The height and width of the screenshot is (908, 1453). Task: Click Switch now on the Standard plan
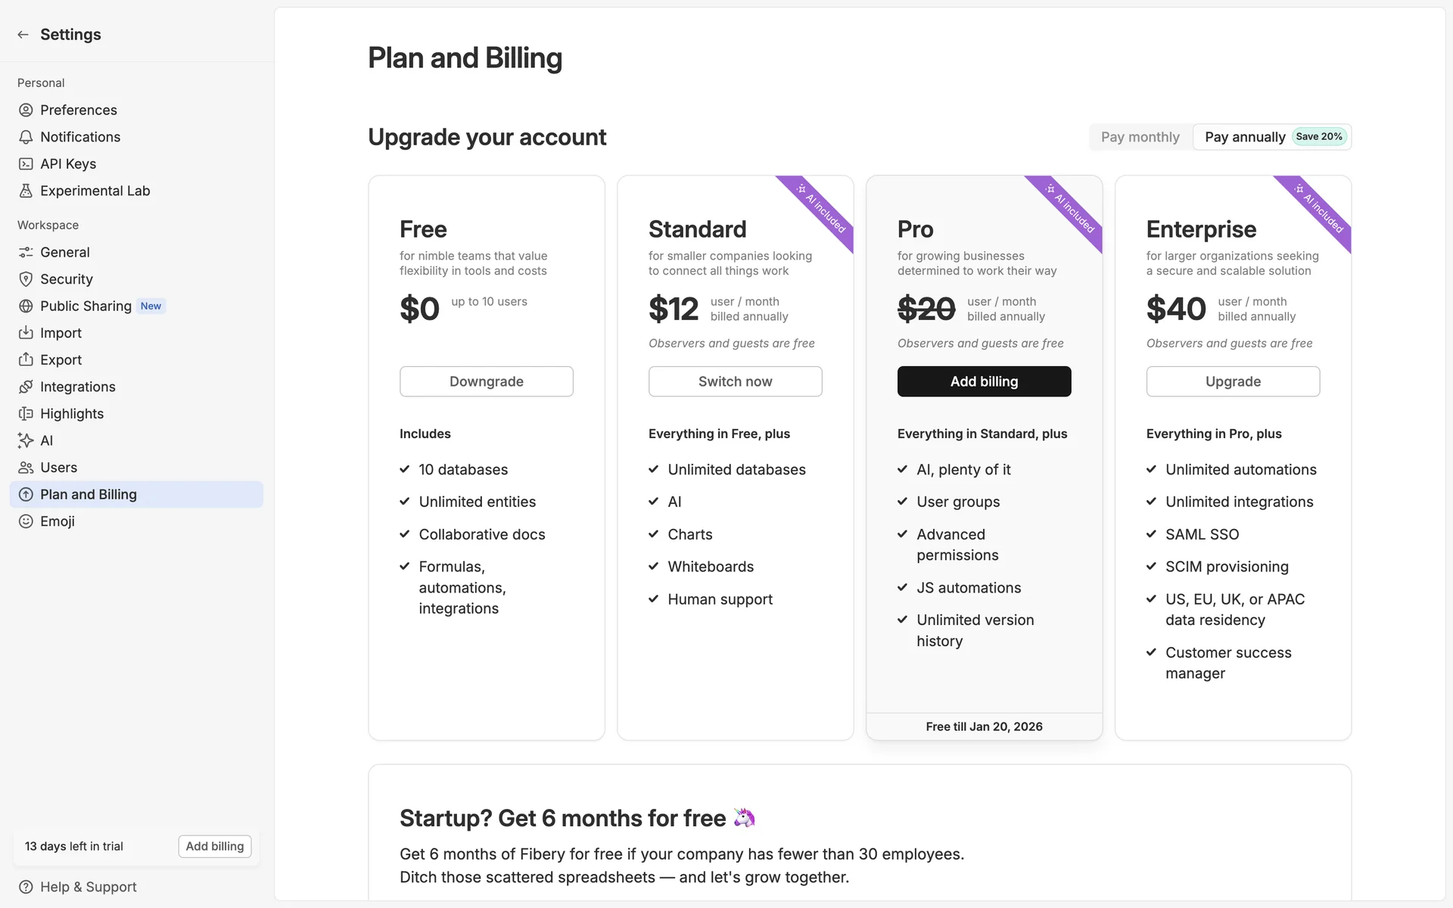[735, 381]
